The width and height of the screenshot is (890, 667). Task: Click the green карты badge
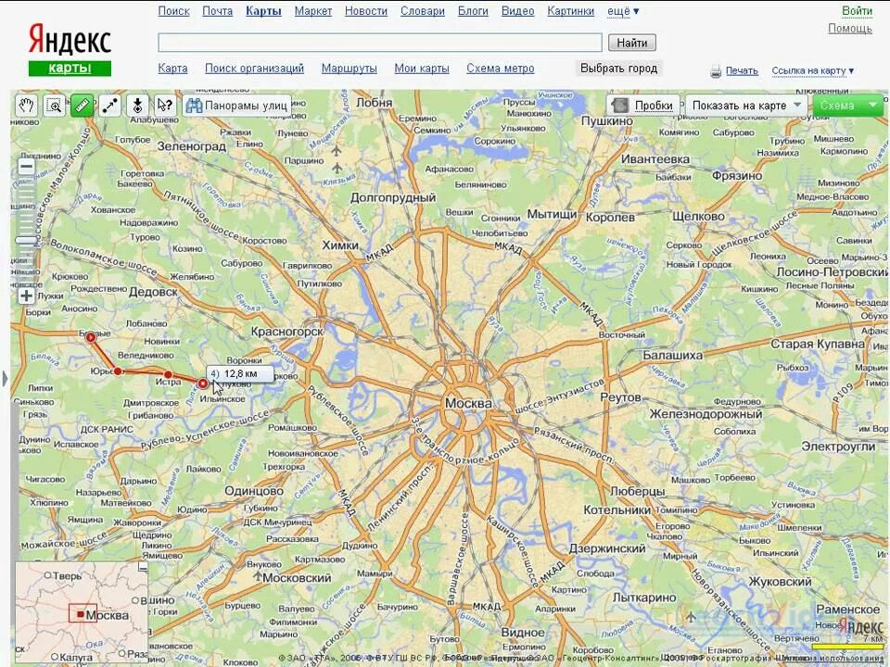[x=70, y=68]
